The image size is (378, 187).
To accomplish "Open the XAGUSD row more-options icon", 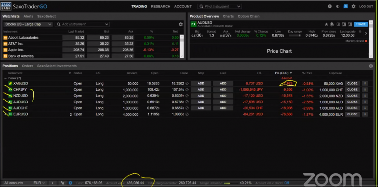I will (x=365, y=83).
